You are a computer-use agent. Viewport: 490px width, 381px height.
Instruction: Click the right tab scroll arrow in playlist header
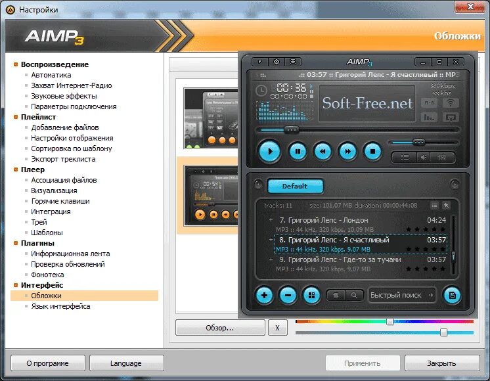[x=455, y=184]
